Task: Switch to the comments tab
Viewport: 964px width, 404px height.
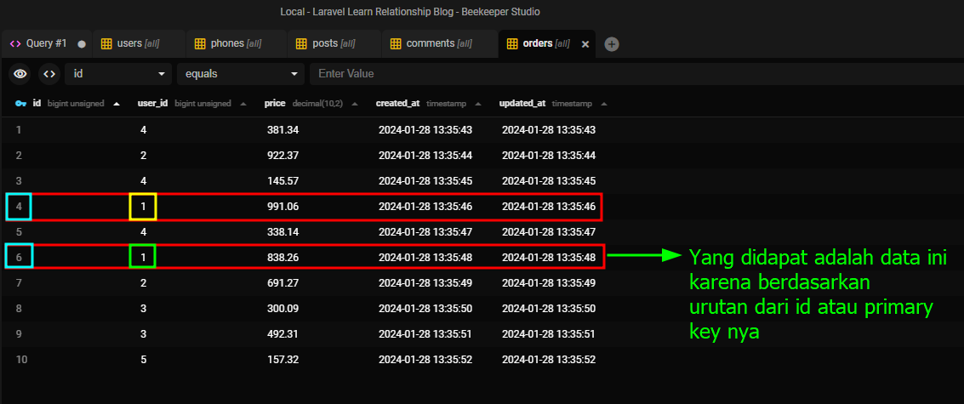Action: click(x=430, y=43)
